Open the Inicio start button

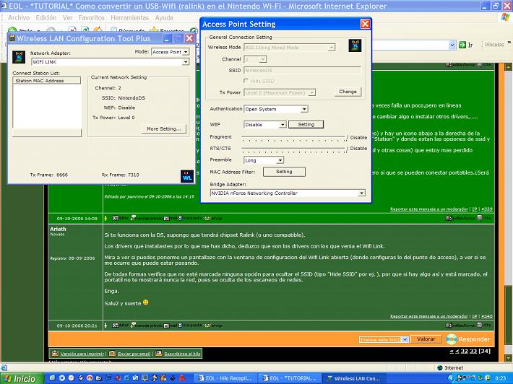(22, 378)
